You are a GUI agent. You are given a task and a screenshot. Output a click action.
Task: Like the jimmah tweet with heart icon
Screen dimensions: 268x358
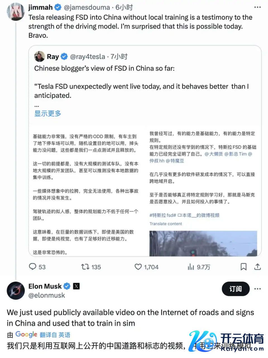coord(138,267)
